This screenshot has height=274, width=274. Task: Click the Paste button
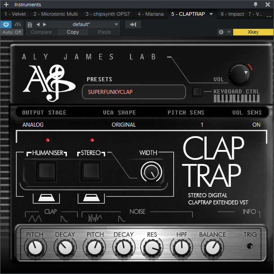point(104,32)
